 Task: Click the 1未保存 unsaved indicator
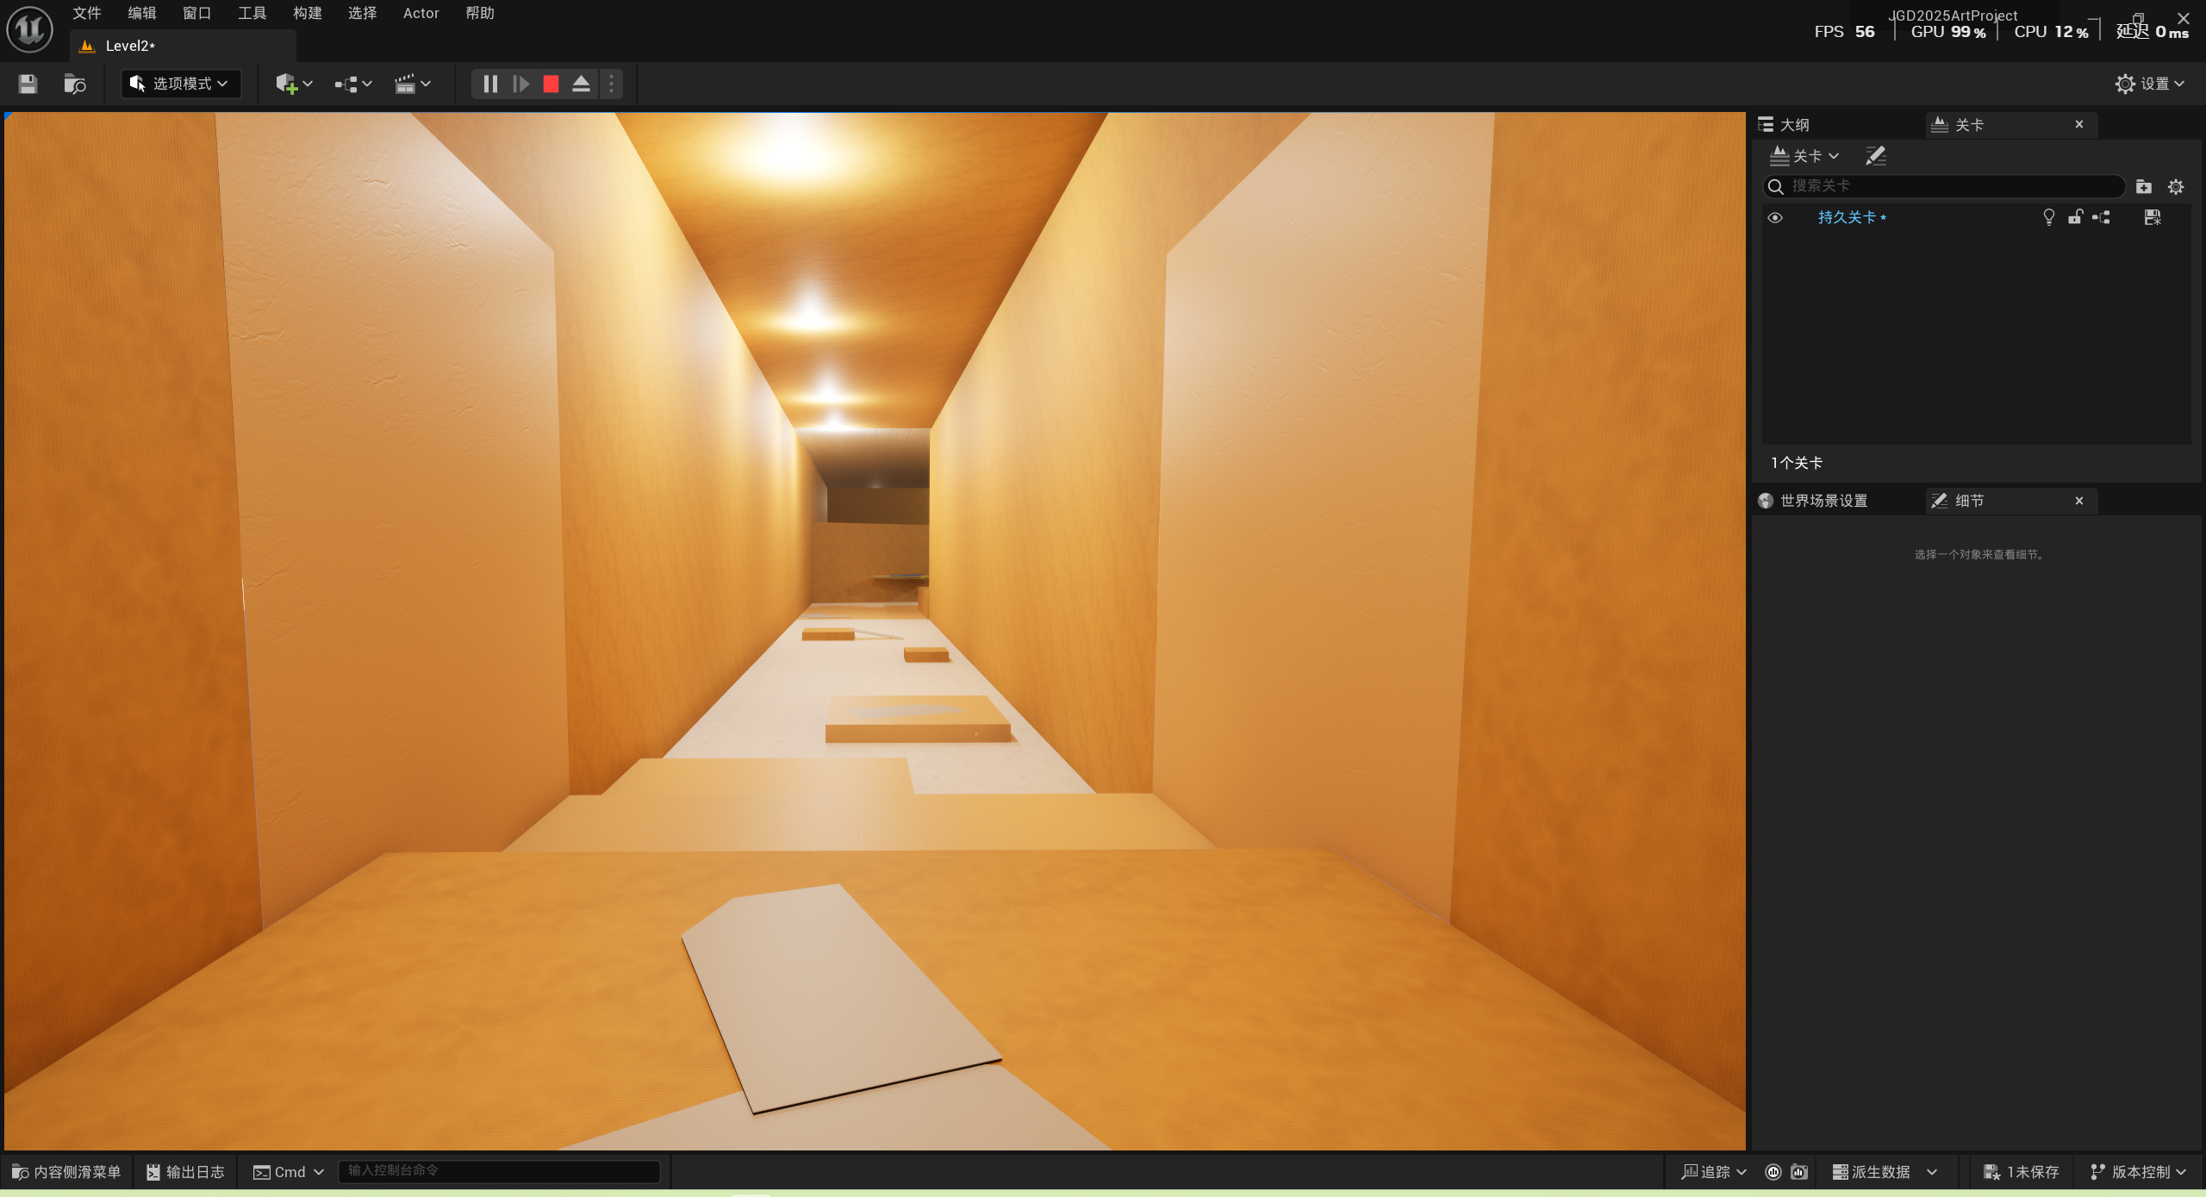[x=2022, y=1172]
